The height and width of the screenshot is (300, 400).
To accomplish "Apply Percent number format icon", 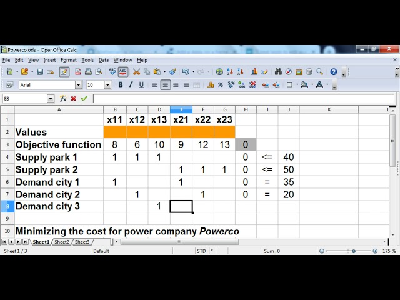I will pyautogui.click(x=221, y=85).
